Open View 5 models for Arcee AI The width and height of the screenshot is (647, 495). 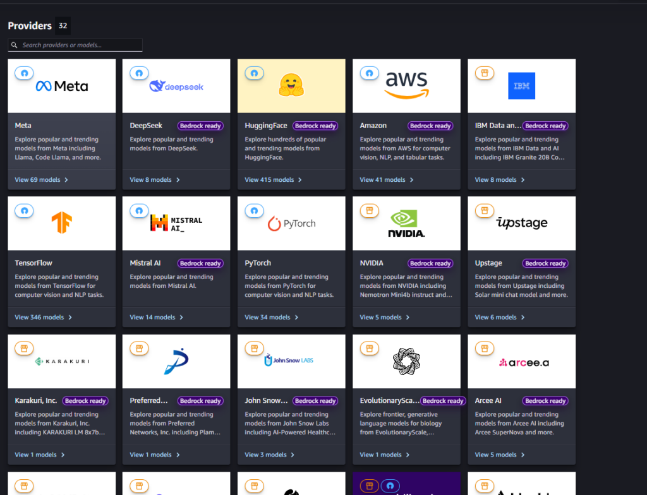coord(500,455)
